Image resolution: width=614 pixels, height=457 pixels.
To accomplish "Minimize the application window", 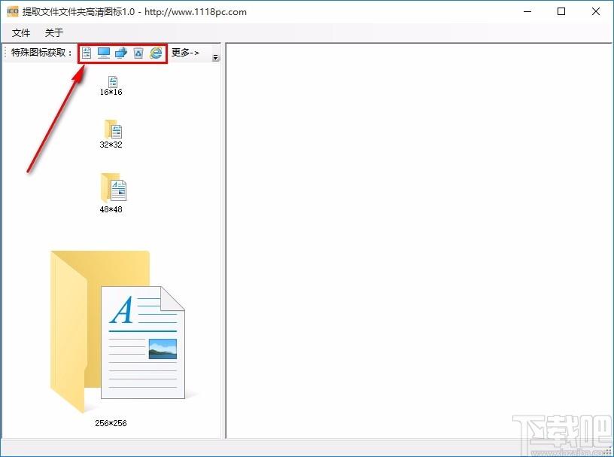I will [527, 11].
